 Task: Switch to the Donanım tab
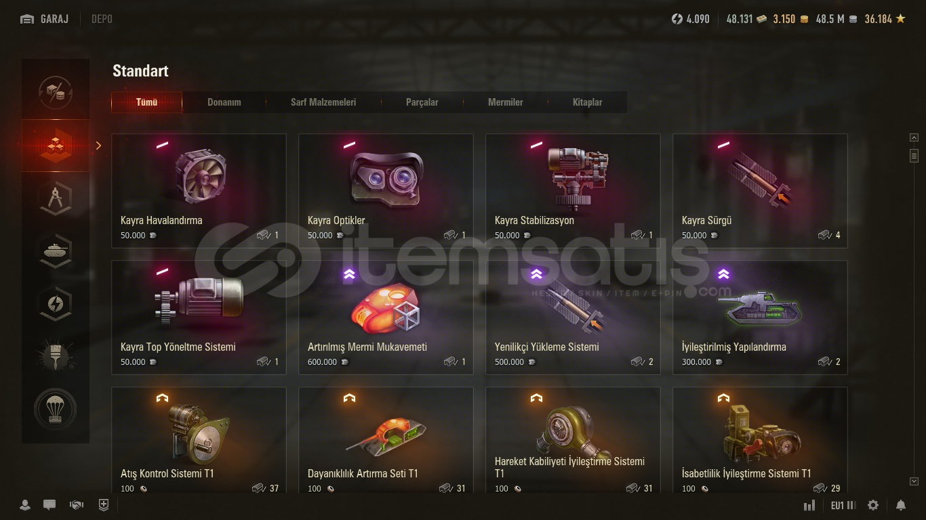[224, 102]
